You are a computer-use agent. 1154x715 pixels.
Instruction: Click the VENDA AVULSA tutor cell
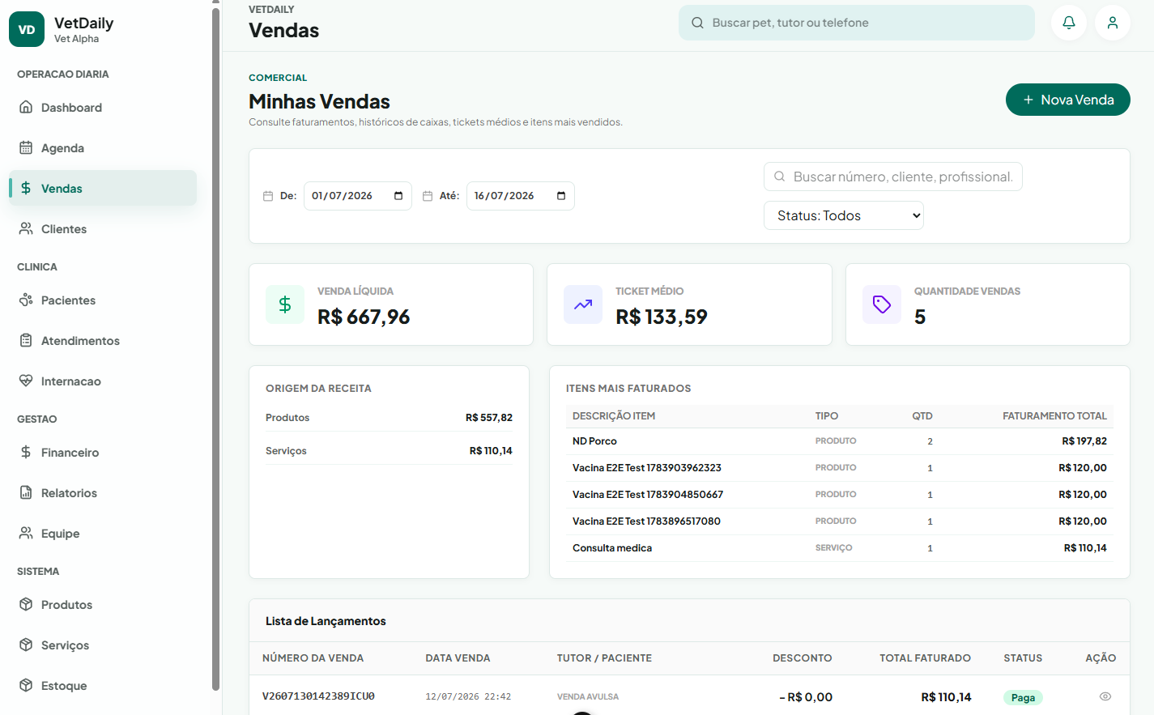click(x=588, y=696)
